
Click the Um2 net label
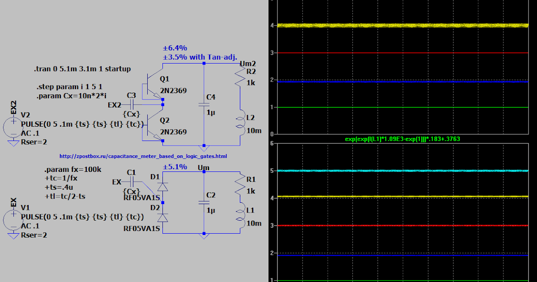coord(249,64)
